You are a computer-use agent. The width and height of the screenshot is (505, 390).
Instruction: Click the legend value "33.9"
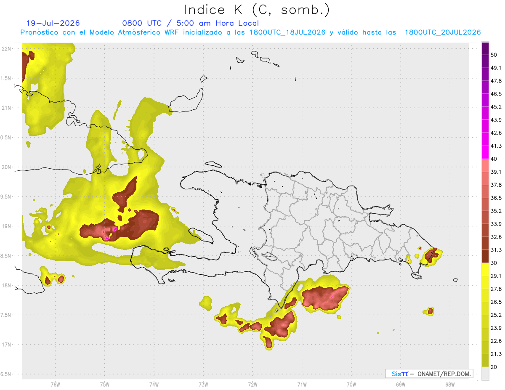coord(496,224)
